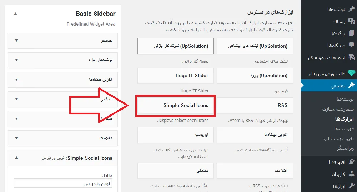Open سفارشی‌سازی submenu link
The height and width of the screenshot is (192, 357).
tap(338, 109)
